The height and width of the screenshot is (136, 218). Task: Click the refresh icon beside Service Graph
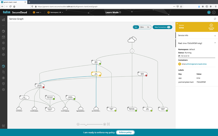(x=215, y=19)
